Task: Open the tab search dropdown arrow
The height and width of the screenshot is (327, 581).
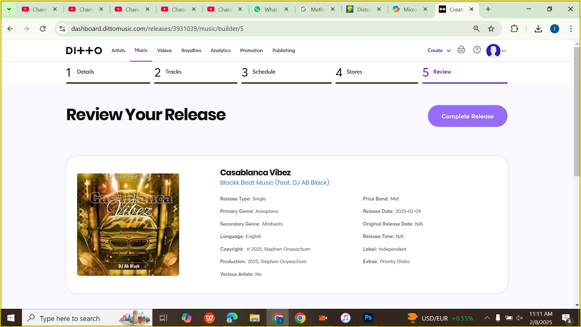Action: pyautogui.click(x=9, y=9)
